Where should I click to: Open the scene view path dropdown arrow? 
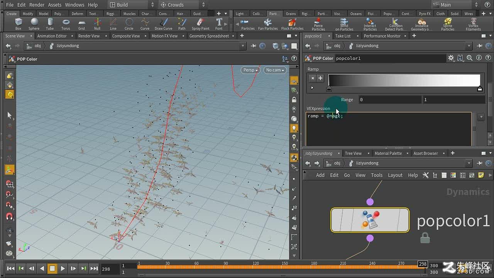pyautogui.click(x=243, y=46)
